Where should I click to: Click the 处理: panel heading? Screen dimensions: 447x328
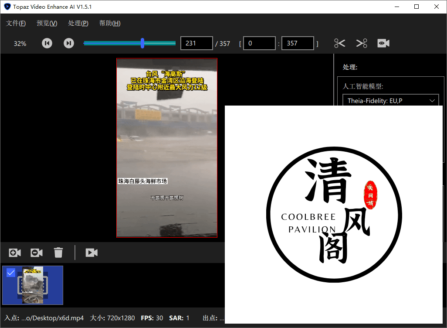[350, 67]
